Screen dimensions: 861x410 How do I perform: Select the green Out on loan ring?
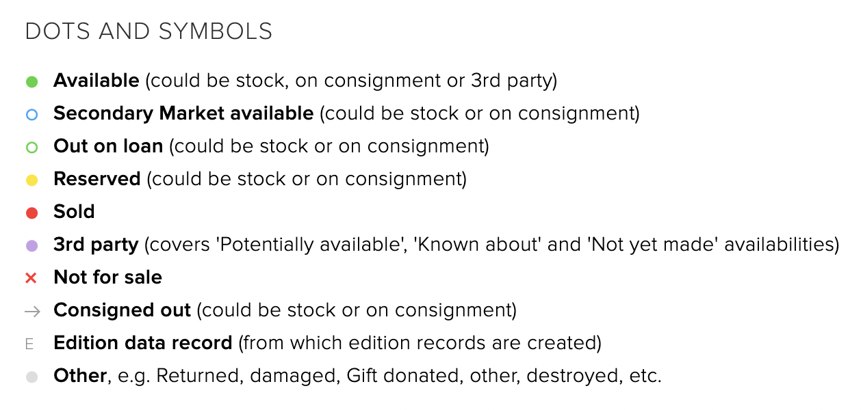coord(31,148)
